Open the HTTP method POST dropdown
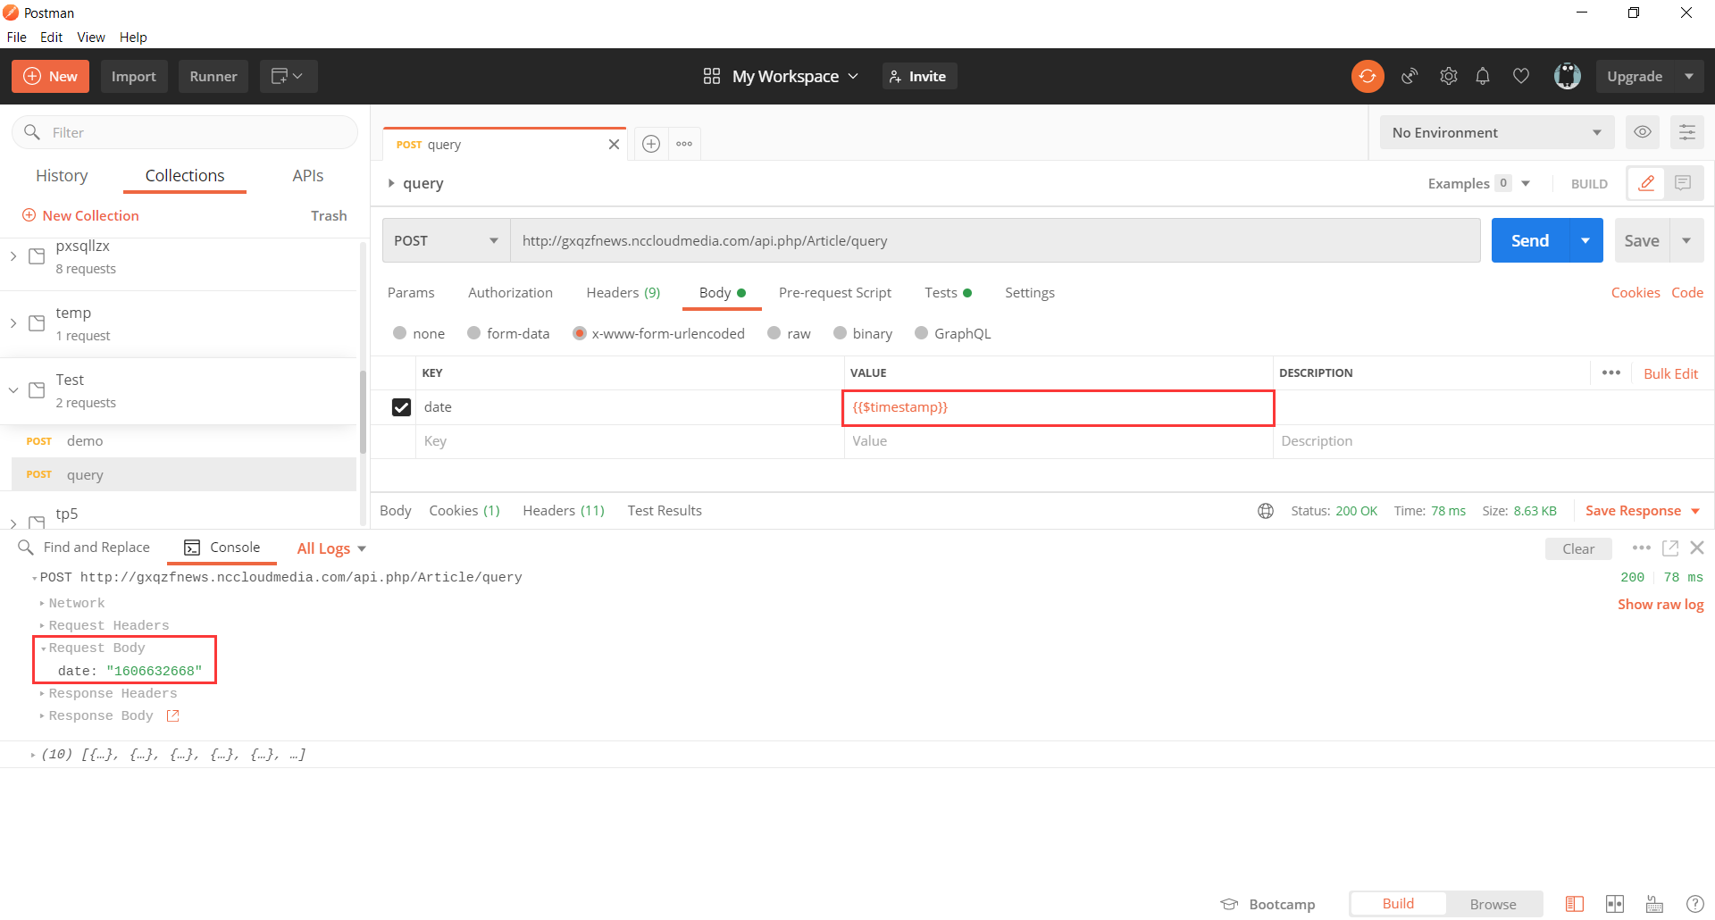The width and height of the screenshot is (1715, 920). 446,241
